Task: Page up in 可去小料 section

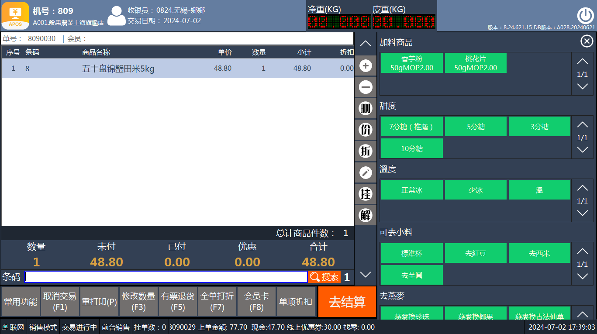Action: 583,251
